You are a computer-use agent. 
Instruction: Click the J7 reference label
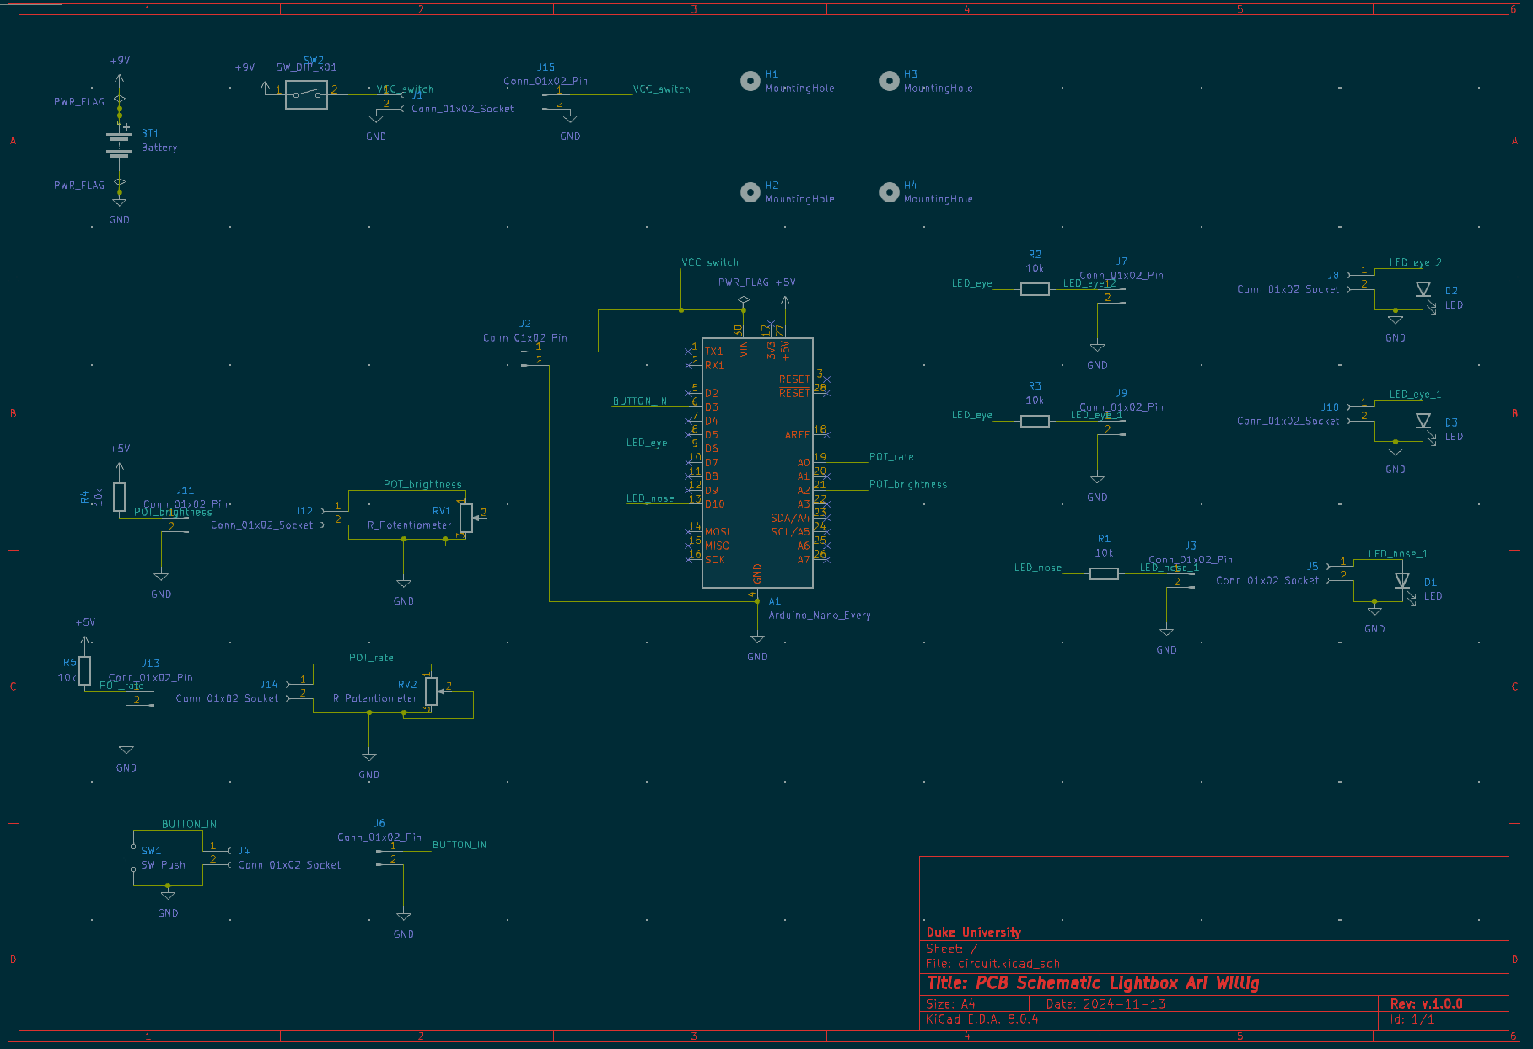[1122, 261]
